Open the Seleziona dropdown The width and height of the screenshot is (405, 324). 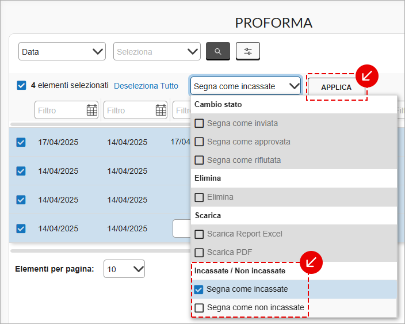[157, 51]
